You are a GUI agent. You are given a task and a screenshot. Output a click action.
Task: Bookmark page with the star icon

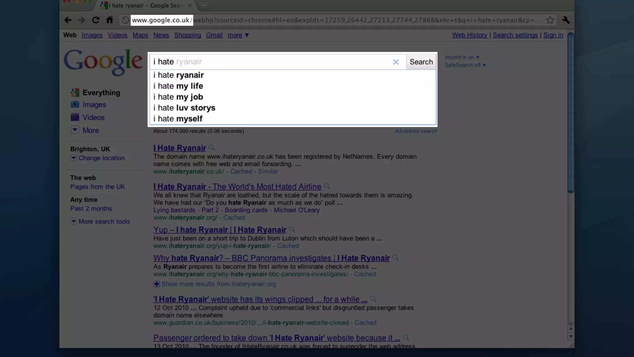point(550,20)
